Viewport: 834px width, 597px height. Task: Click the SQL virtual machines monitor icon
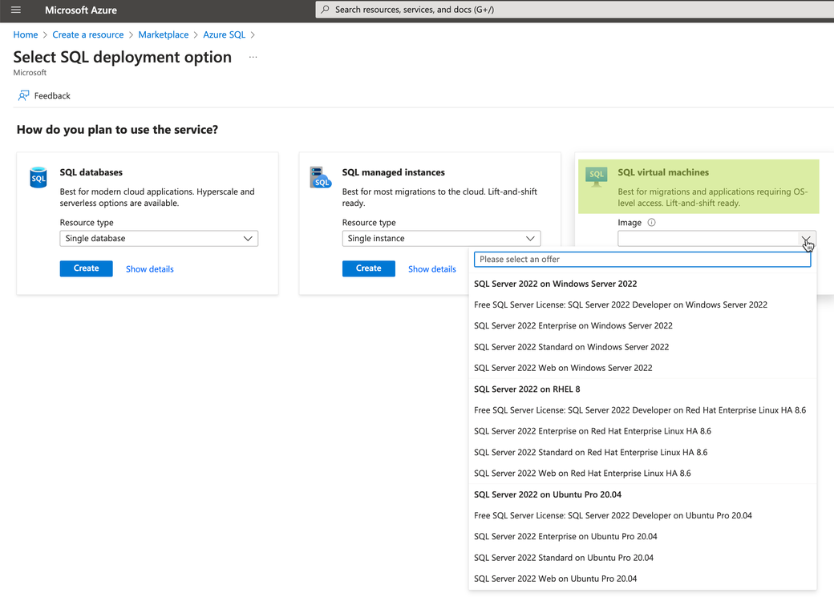[597, 176]
